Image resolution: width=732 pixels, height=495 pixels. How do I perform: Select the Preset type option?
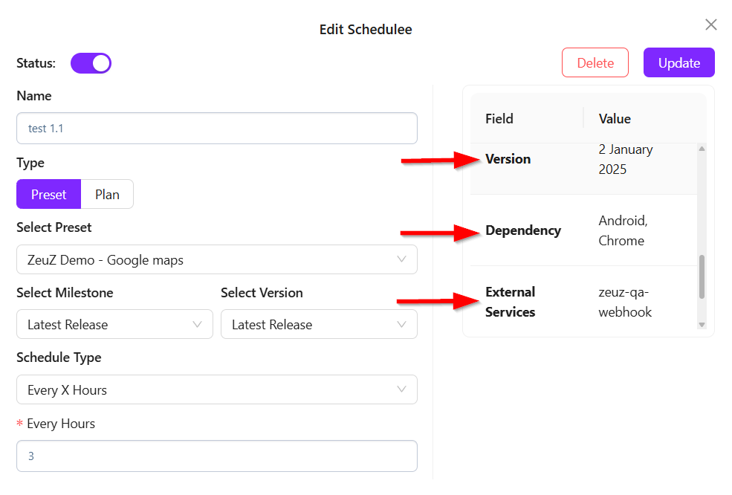click(48, 195)
